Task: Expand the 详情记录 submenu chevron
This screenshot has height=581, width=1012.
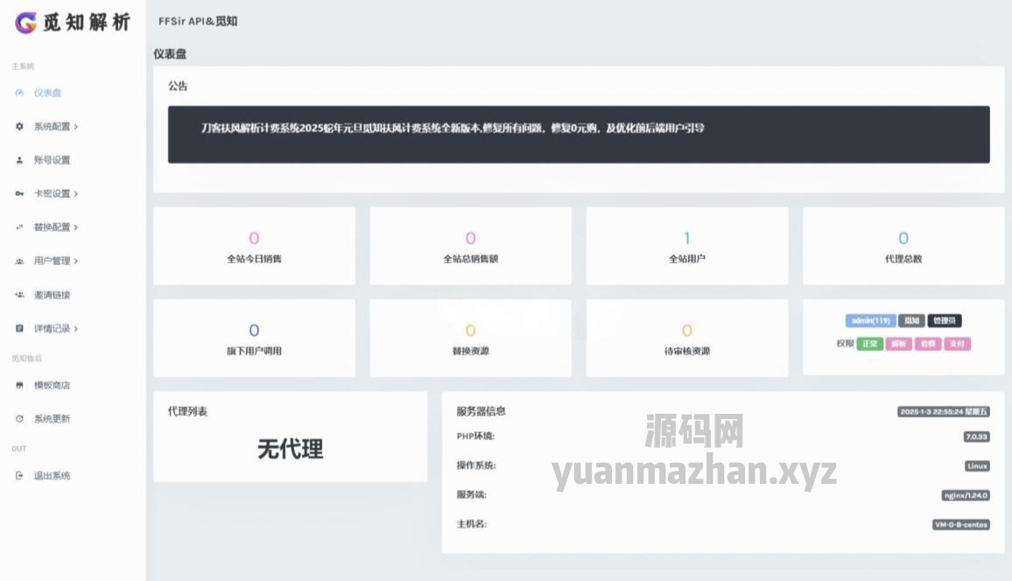Action: (77, 328)
